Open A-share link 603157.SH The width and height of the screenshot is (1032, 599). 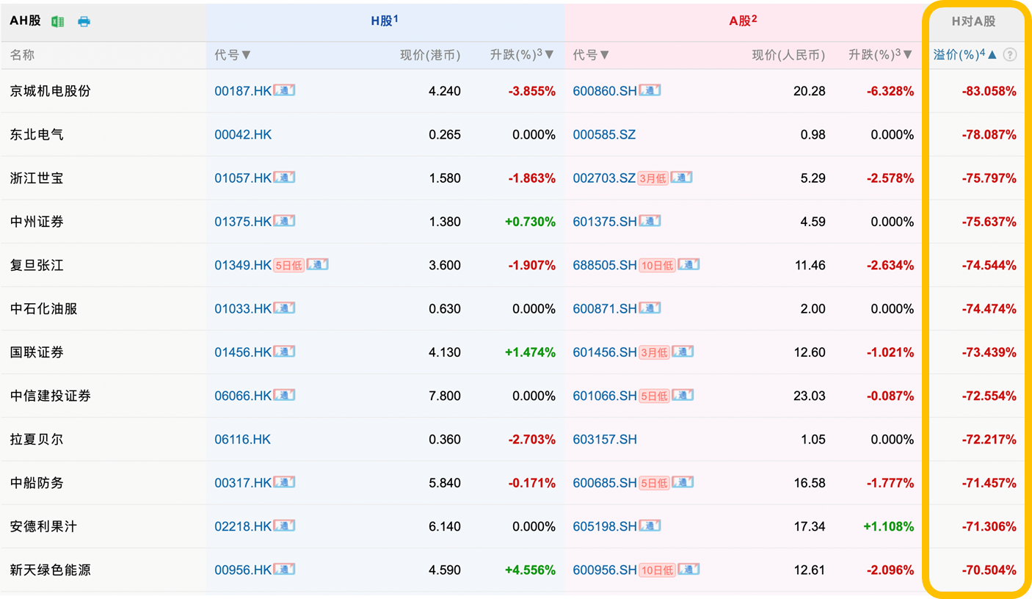[x=605, y=440]
